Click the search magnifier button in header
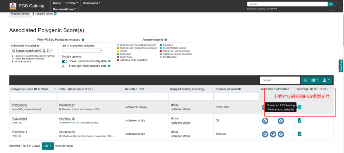This screenshot has height=153, width=344. [331, 4]
